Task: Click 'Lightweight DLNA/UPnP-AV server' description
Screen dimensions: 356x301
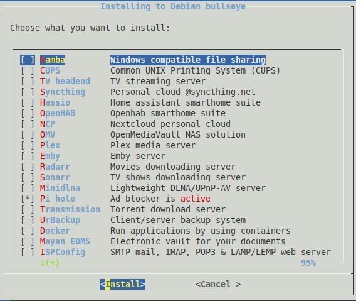Action: coord(188,189)
